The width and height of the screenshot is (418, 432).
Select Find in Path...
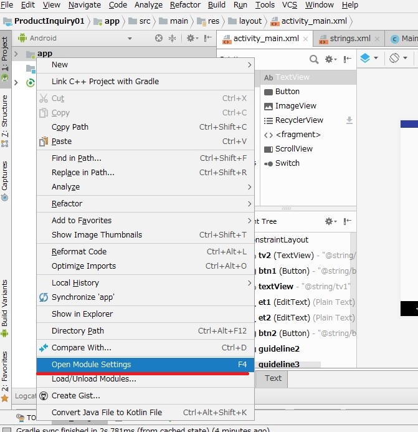point(145,158)
